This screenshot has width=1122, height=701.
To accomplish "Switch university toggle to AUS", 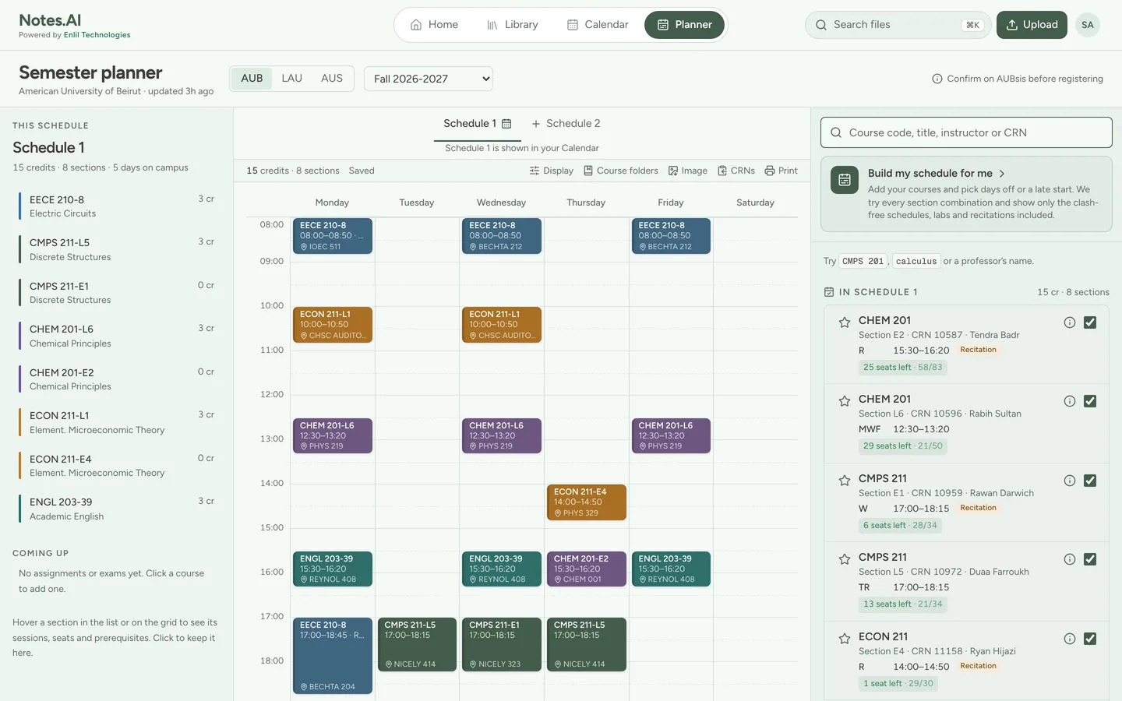I will (x=332, y=78).
